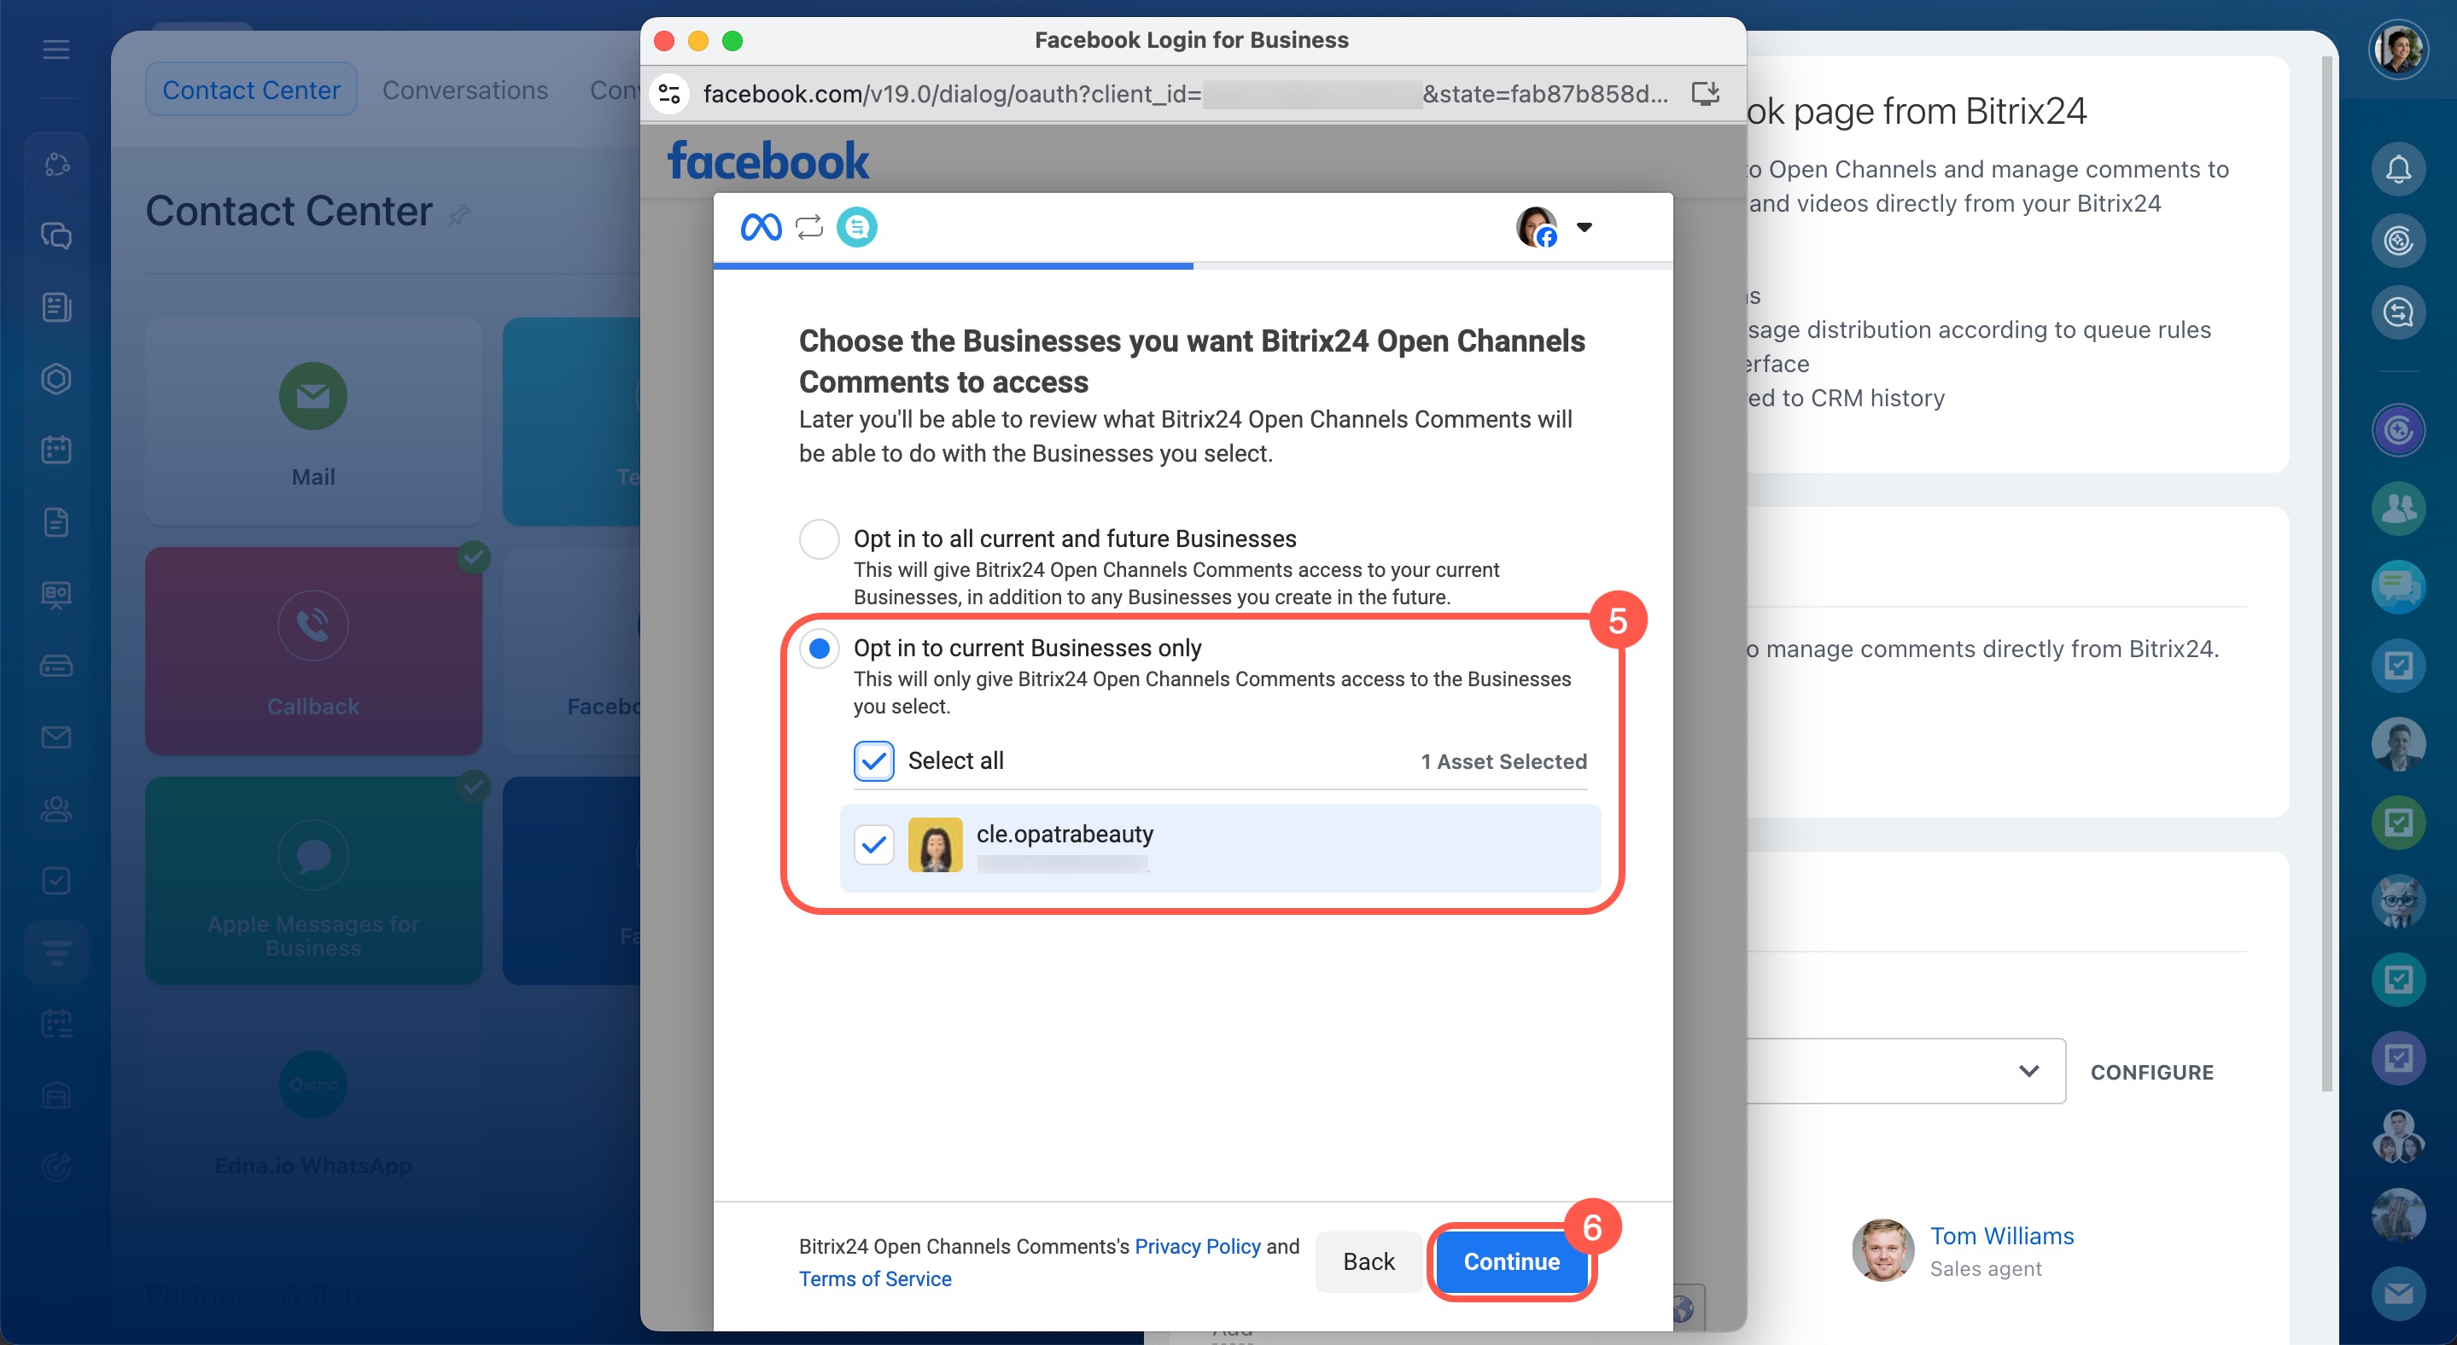This screenshot has width=2457, height=1345.
Task: Select Opt in to current Businesses only
Action: [819, 649]
